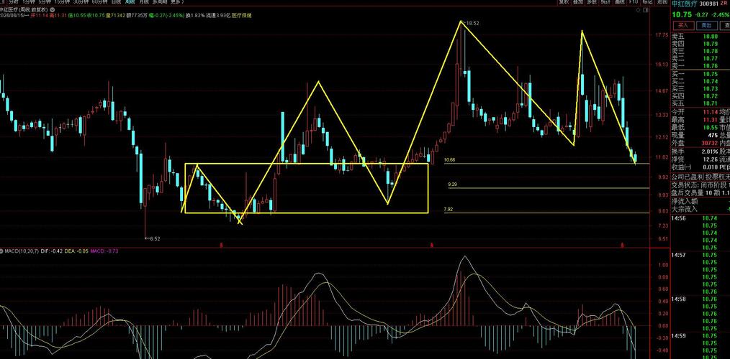Select the 卖一 ask price 10.76
This screenshot has width=730, height=359.
711,66
